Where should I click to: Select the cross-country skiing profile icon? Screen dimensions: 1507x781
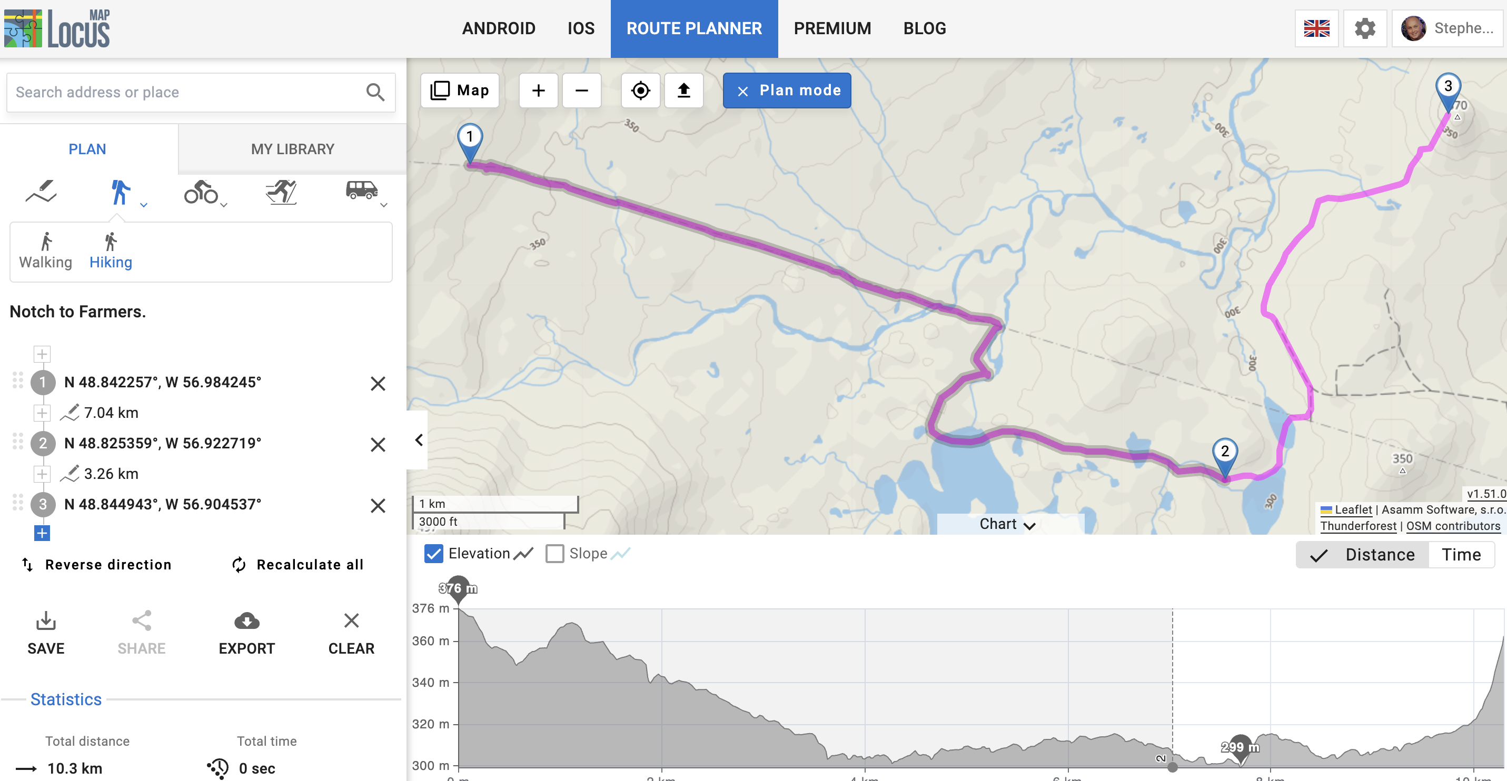(x=281, y=191)
